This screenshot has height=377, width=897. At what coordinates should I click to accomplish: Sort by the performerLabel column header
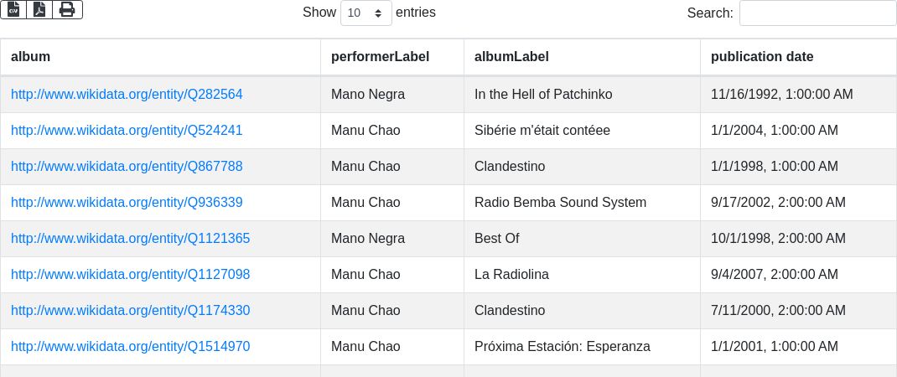380,57
